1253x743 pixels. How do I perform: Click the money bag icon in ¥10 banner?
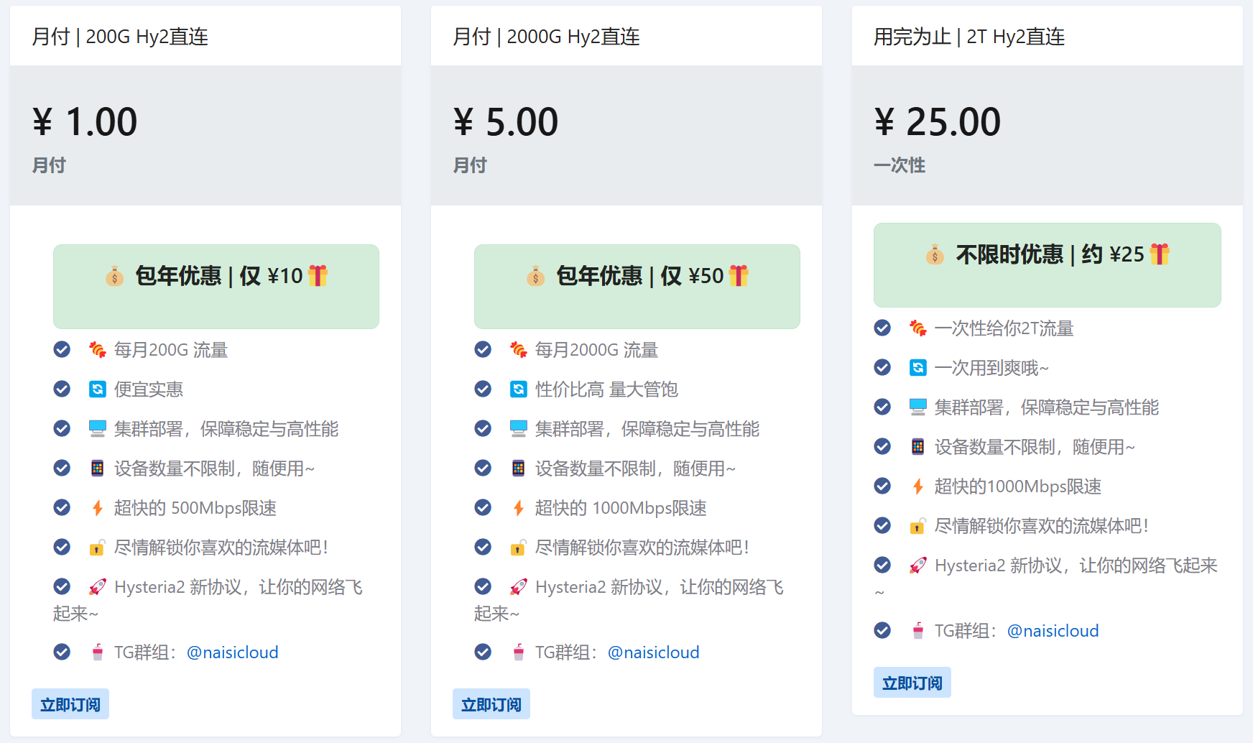(x=114, y=276)
